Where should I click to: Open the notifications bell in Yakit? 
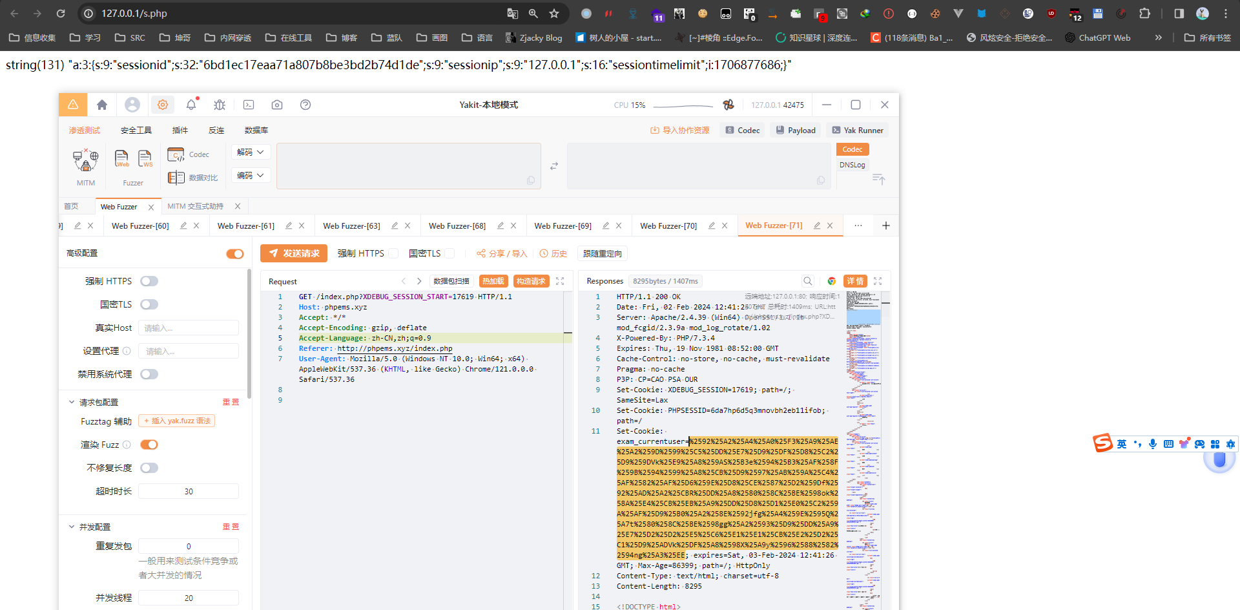191,105
